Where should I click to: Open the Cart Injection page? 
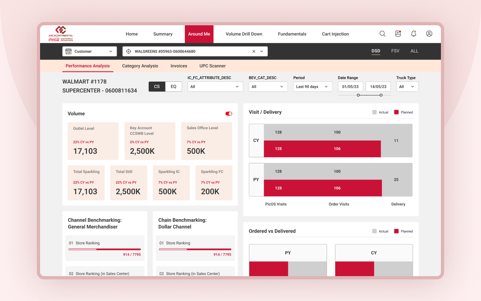pyautogui.click(x=335, y=34)
